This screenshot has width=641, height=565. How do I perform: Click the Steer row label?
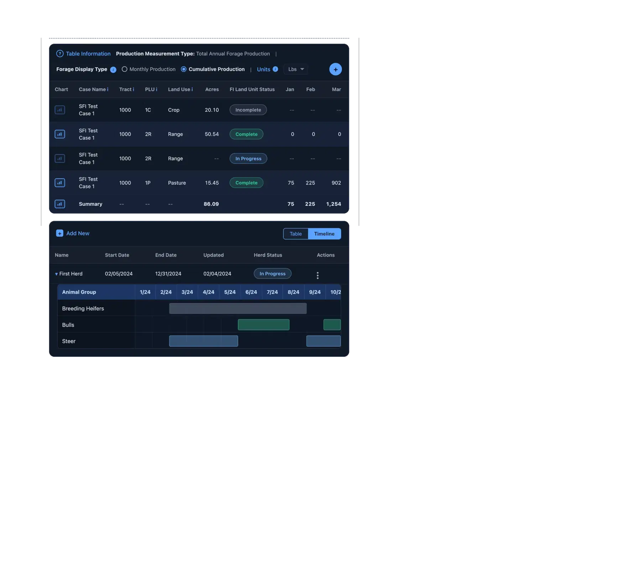(69, 341)
